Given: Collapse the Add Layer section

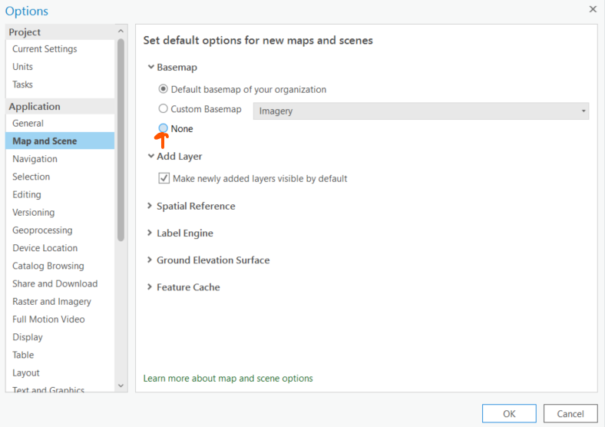Looking at the screenshot, I should tap(150, 156).
